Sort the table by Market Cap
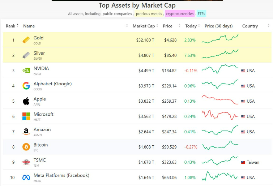The height and width of the screenshot is (188, 273). [x=144, y=26]
